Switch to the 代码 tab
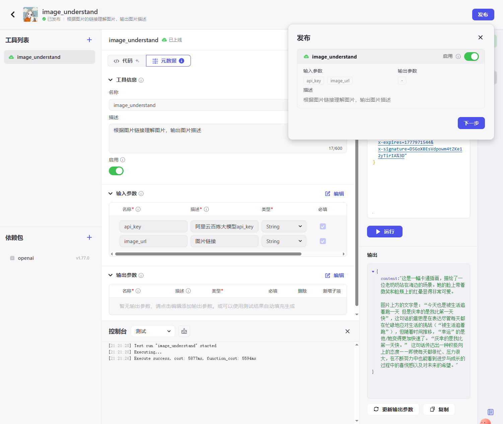Image resolution: width=503 pixels, height=424 pixels. click(x=127, y=61)
